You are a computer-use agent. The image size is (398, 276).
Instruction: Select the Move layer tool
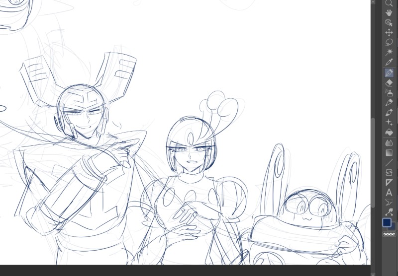(389, 32)
